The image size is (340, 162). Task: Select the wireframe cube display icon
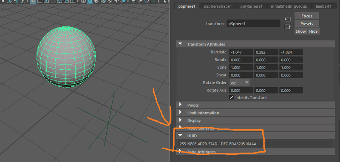pyautogui.click(x=83, y=1)
